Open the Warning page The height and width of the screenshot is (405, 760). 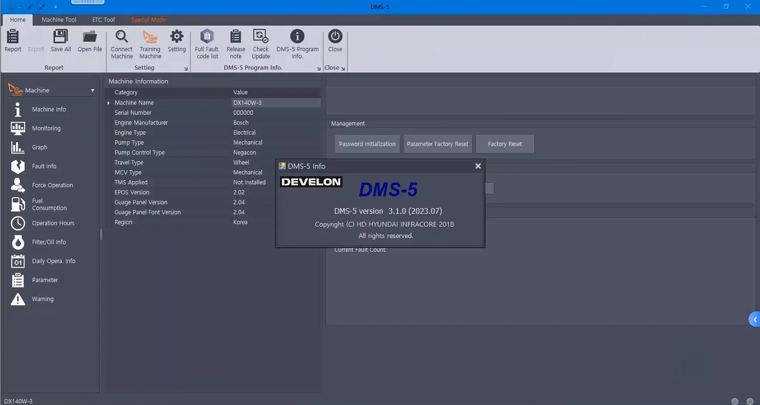43,299
